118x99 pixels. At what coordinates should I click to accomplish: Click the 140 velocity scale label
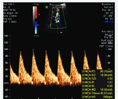pyautogui.click(x=6, y=36)
